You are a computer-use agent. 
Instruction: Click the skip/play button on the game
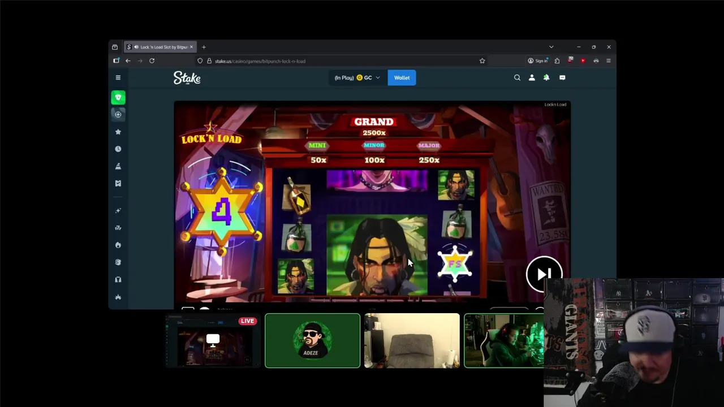[544, 274]
